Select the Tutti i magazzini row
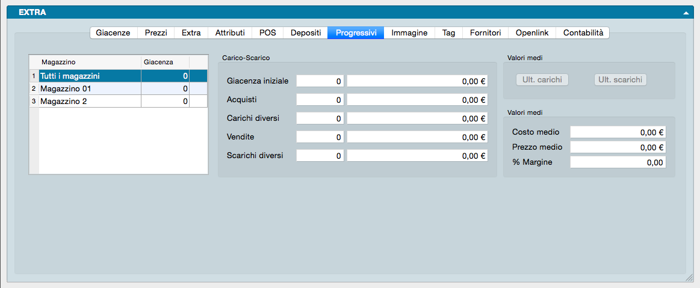This screenshot has width=700, height=288. point(90,76)
